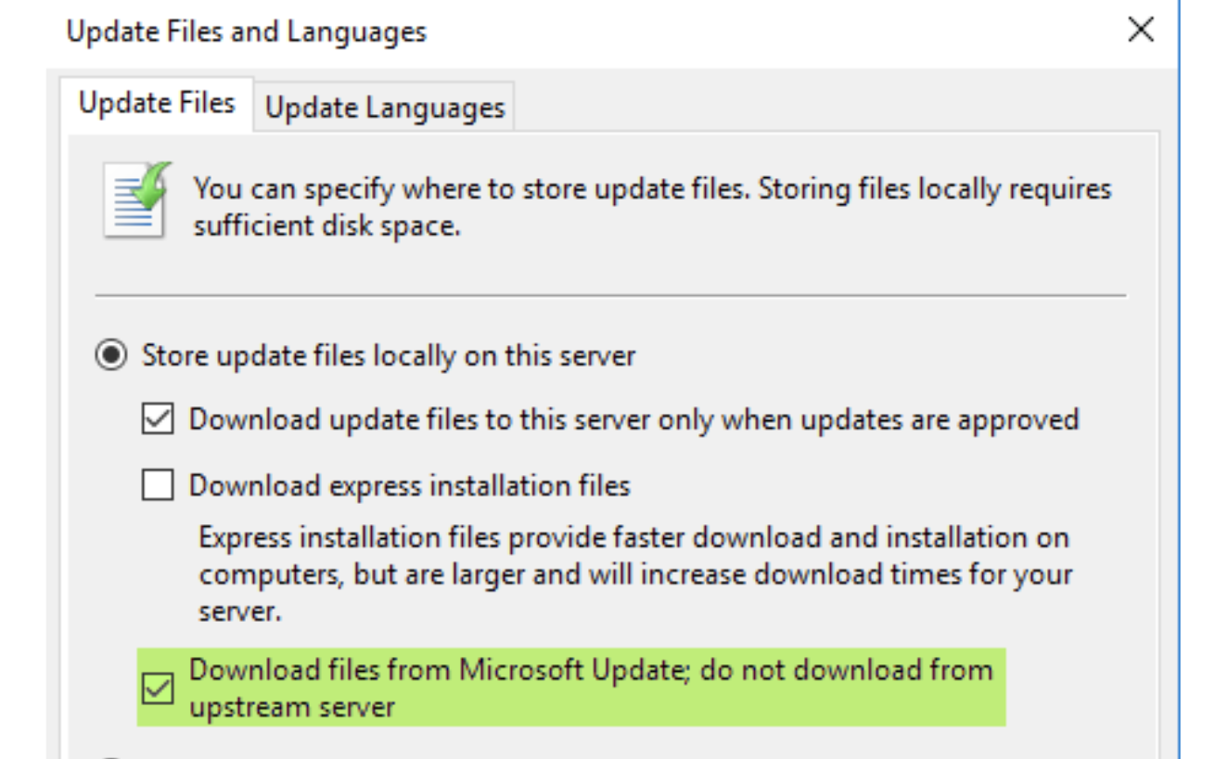Click the "You can specify where to store" text
The image size is (1215, 759).
point(651,189)
